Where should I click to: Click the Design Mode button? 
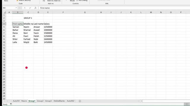(x=72, y=1)
